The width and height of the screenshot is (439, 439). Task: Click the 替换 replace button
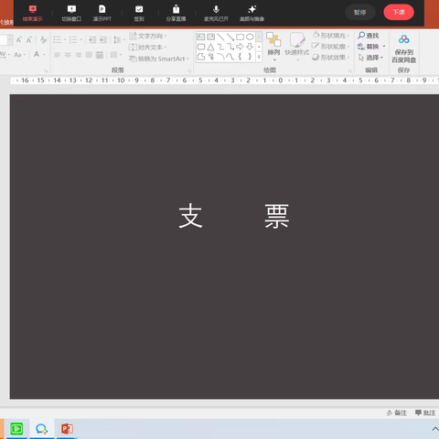tap(369, 47)
